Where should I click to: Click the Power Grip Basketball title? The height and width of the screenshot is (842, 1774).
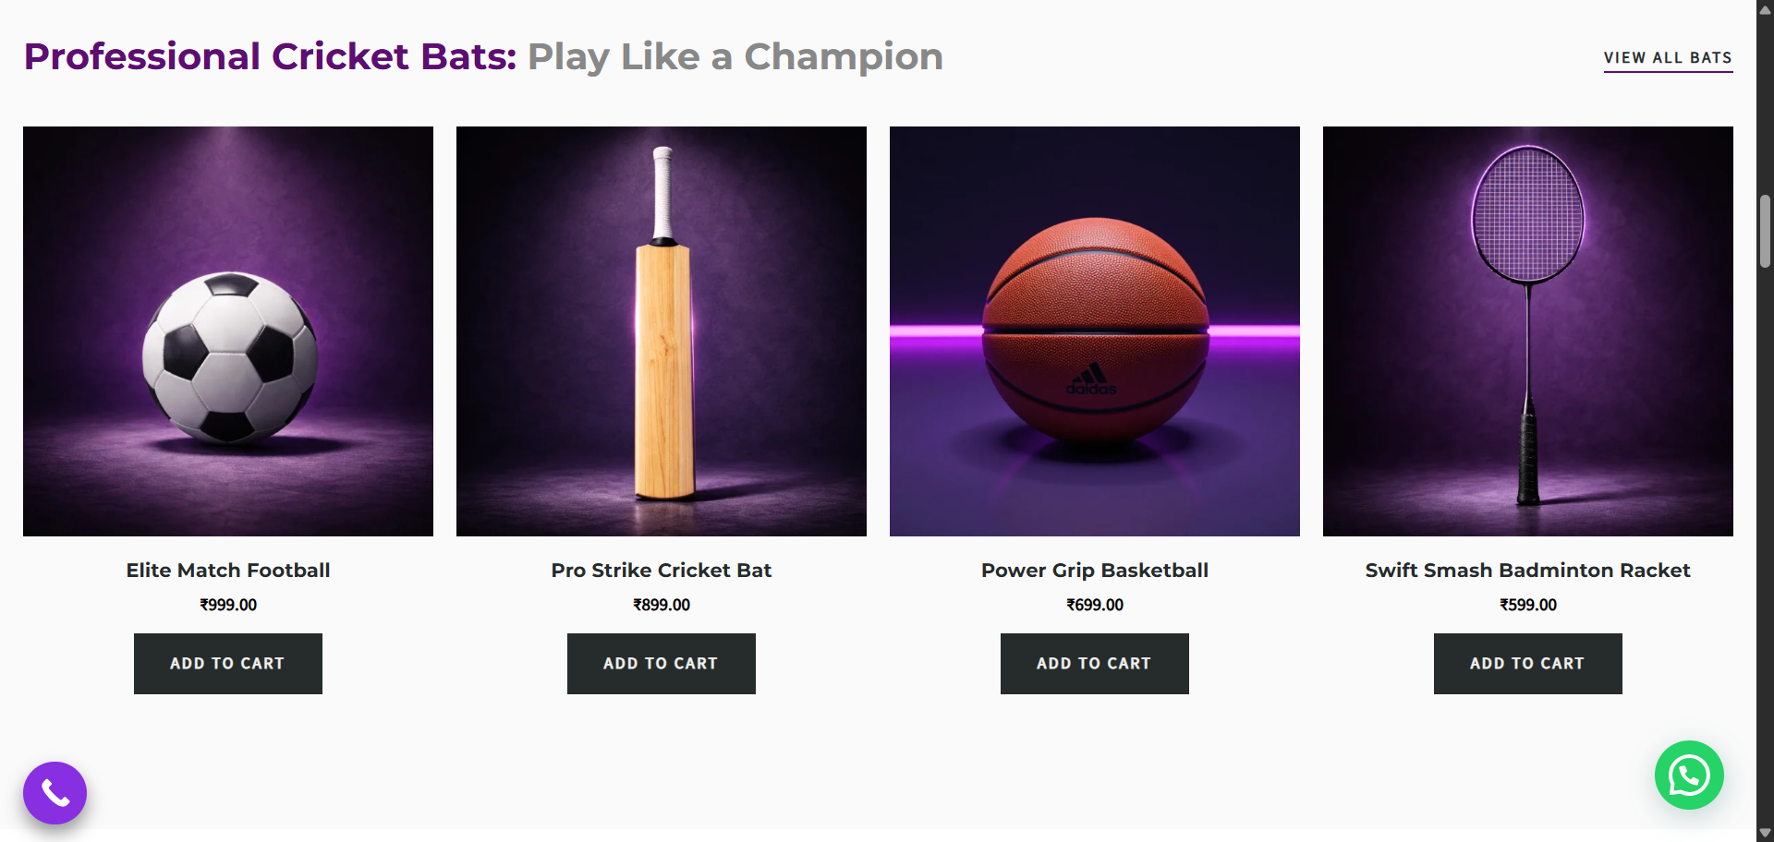tap(1095, 571)
